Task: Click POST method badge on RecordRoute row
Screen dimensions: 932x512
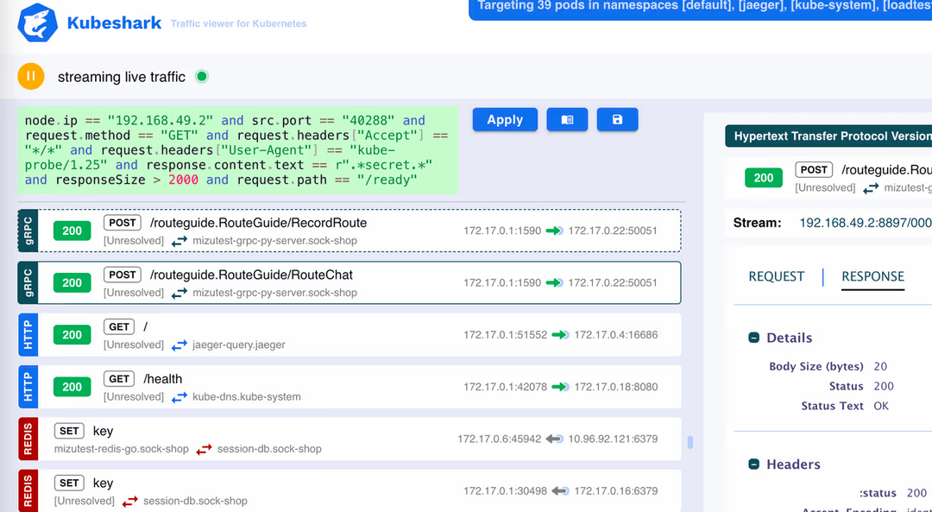Action: coord(123,223)
